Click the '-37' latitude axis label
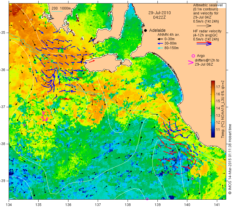Image resolution: width=232 pixels, height=208 pixels. [x=3, y=107]
